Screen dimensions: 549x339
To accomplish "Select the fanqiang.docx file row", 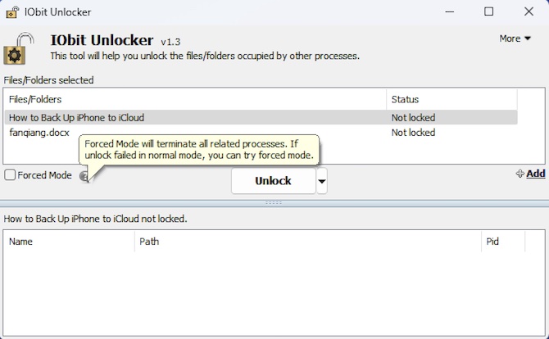I will [261, 133].
